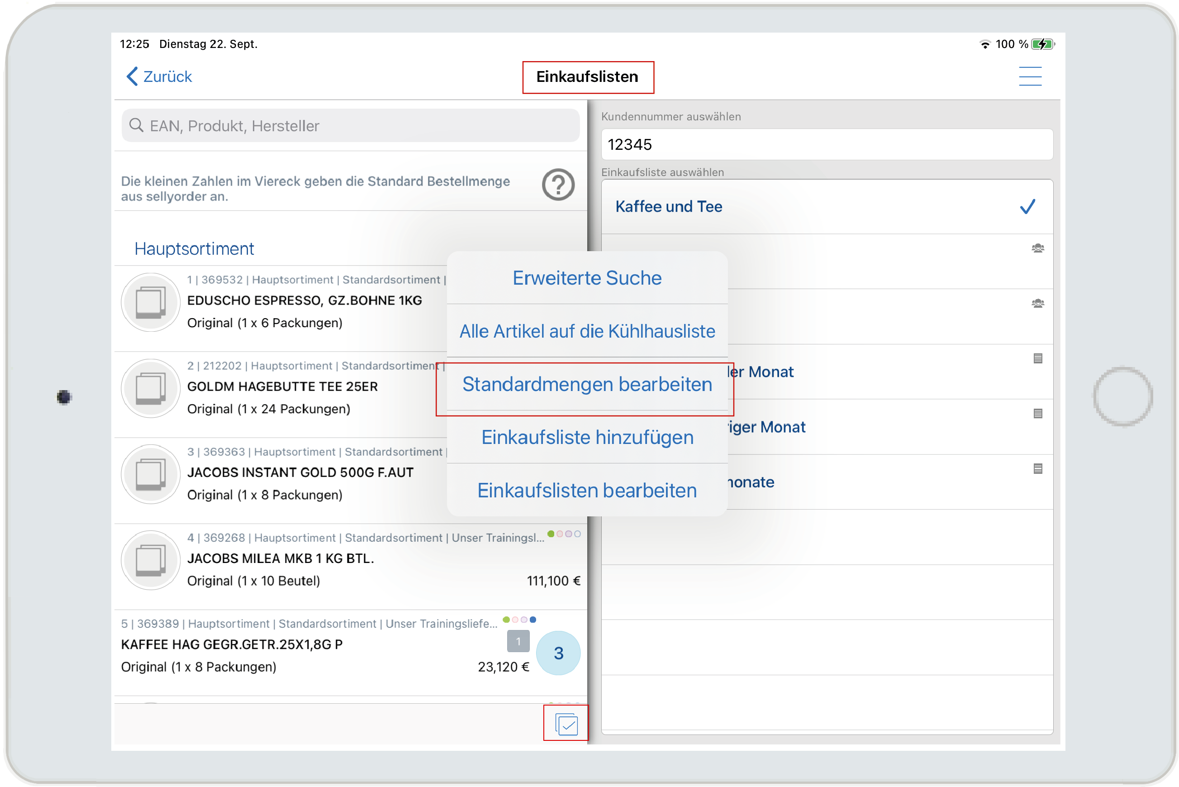Focus the EAN, Produkt, Hersteller search field
This screenshot has height=787, width=1179.
click(351, 125)
